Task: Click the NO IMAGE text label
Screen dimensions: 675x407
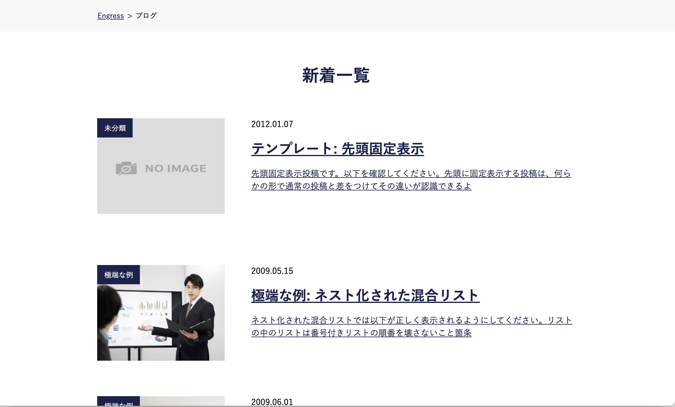Action: point(176,168)
